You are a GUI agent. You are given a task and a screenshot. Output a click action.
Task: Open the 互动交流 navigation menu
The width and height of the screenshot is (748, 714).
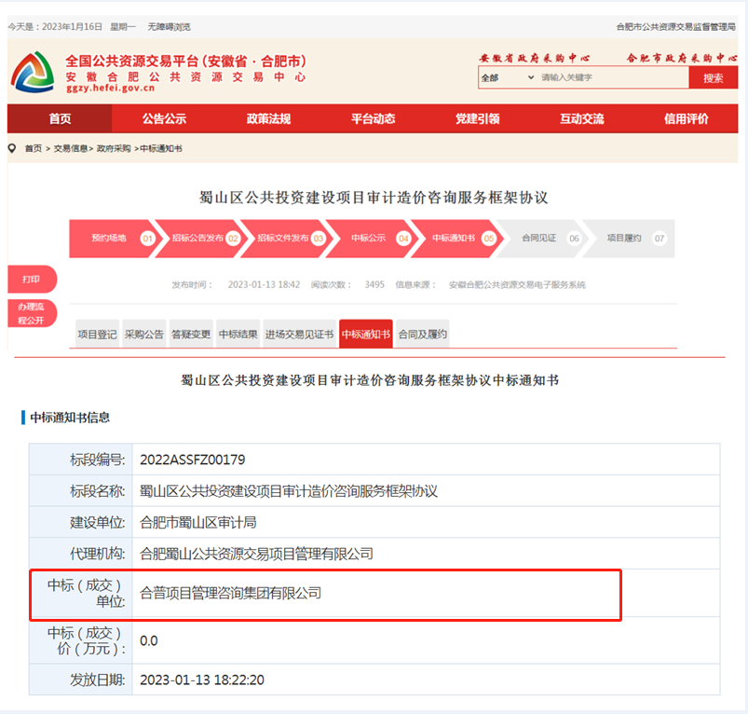582,118
